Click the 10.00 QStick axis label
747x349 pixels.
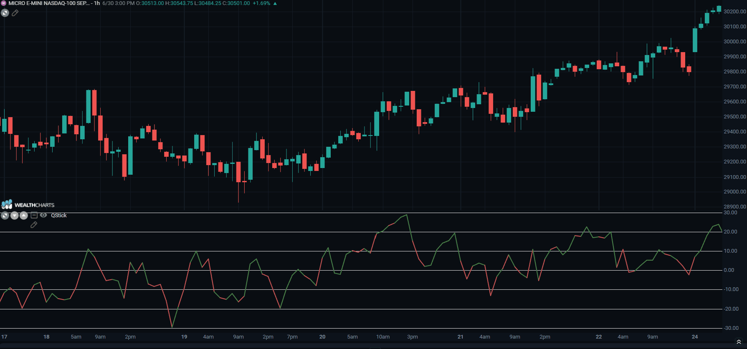(x=730, y=251)
